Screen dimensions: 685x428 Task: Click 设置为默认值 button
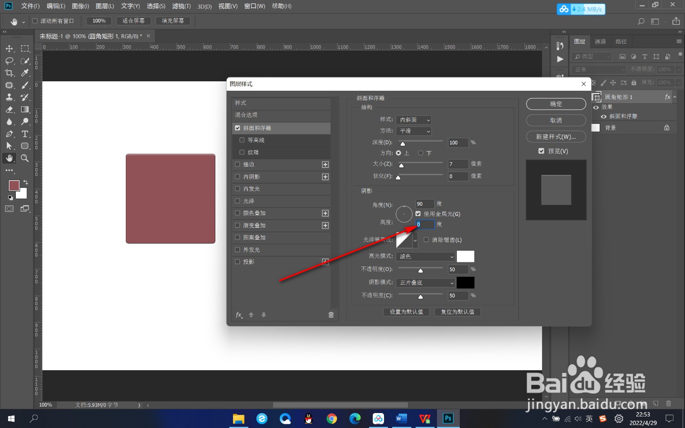(406, 312)
